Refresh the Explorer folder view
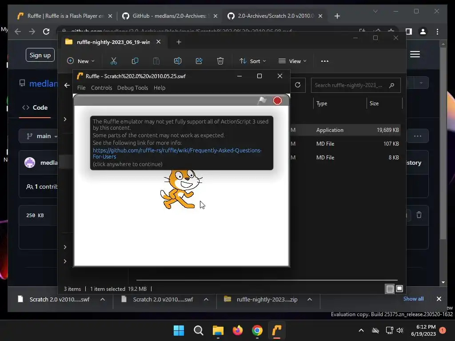 coord(298,85)
